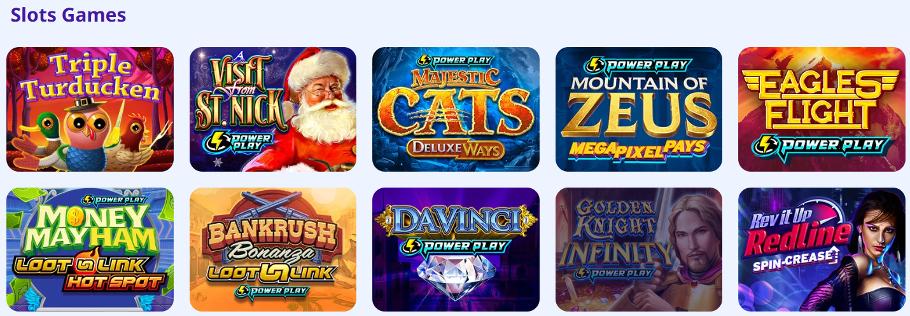Select Majestic Cats Deluxe Ways tile
The width and height of the screenshot is (910, 316).
click(456, 109)
